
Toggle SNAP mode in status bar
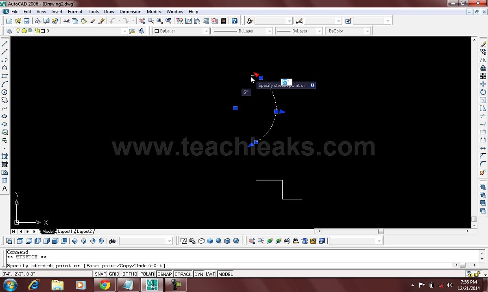(x=100, y=274)
